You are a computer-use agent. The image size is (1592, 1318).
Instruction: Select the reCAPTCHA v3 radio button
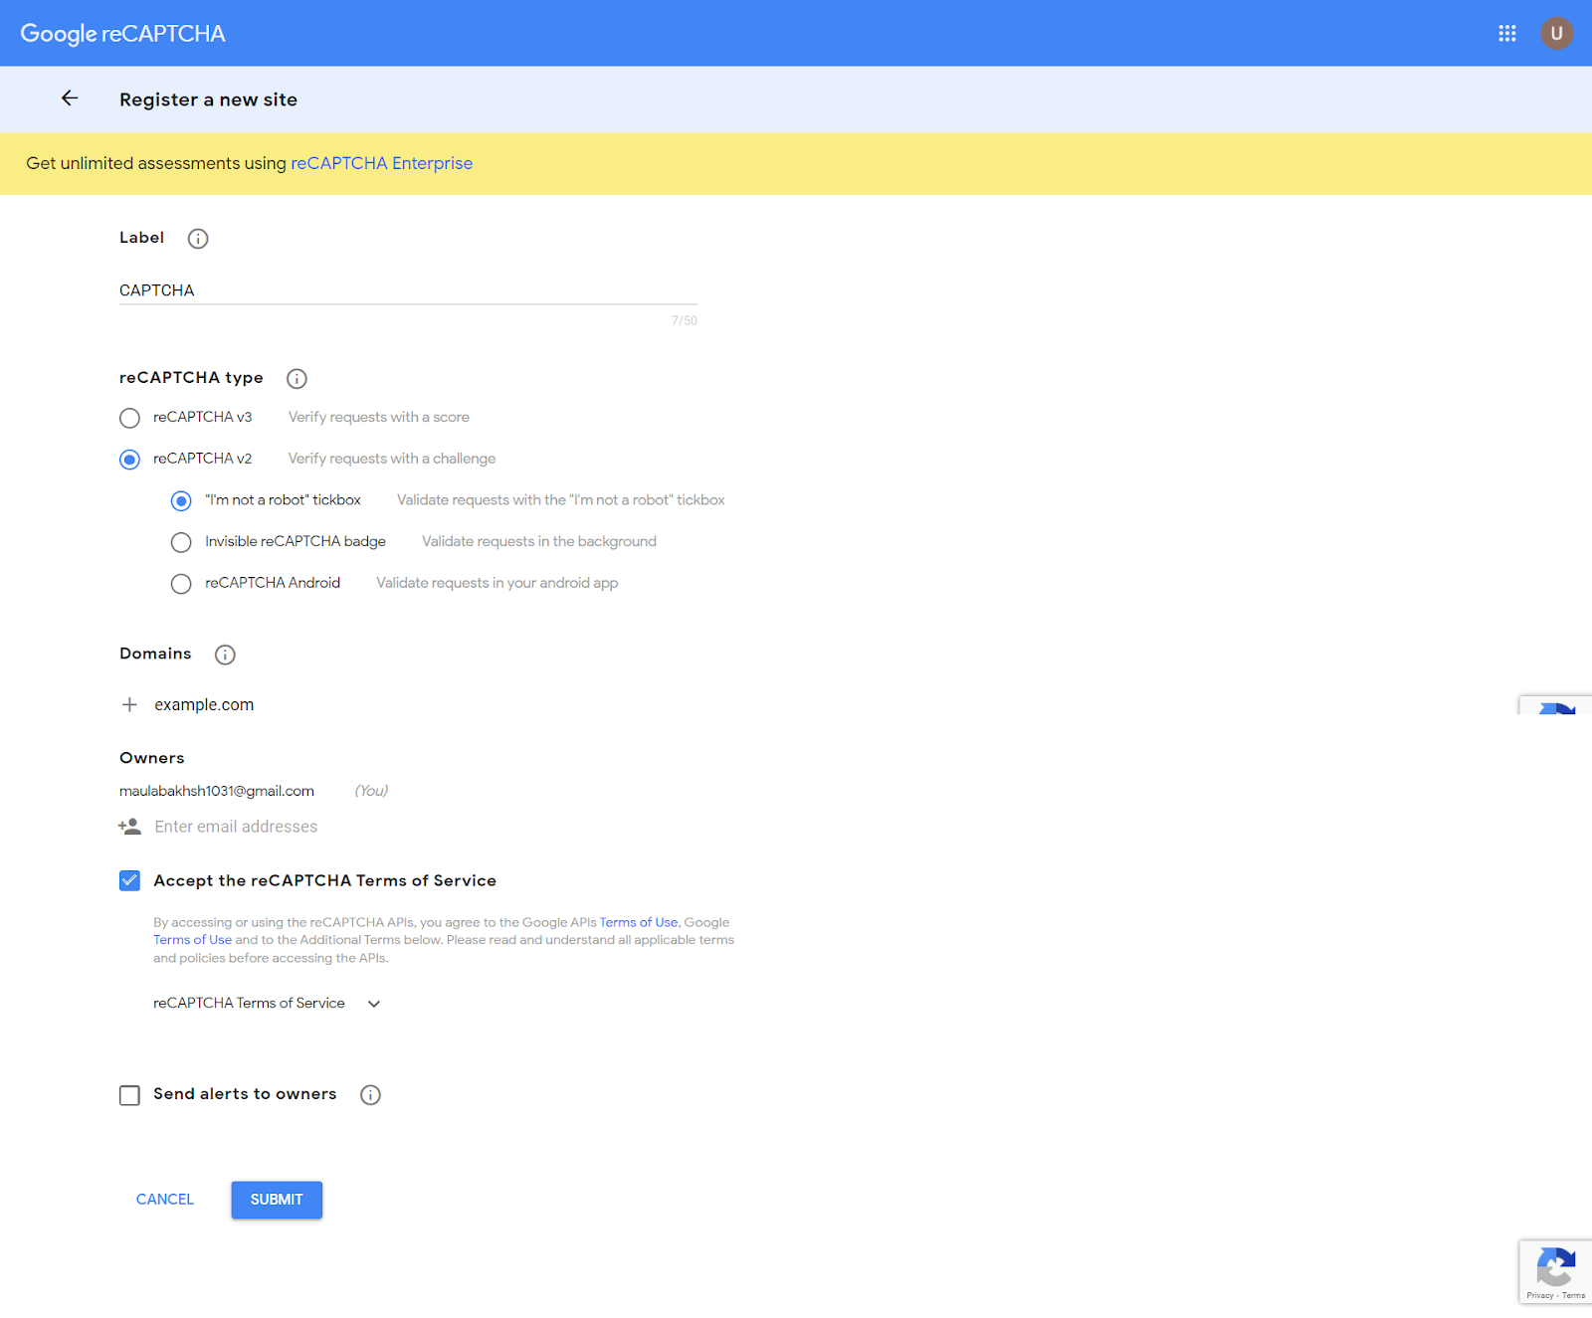point(129,418)
